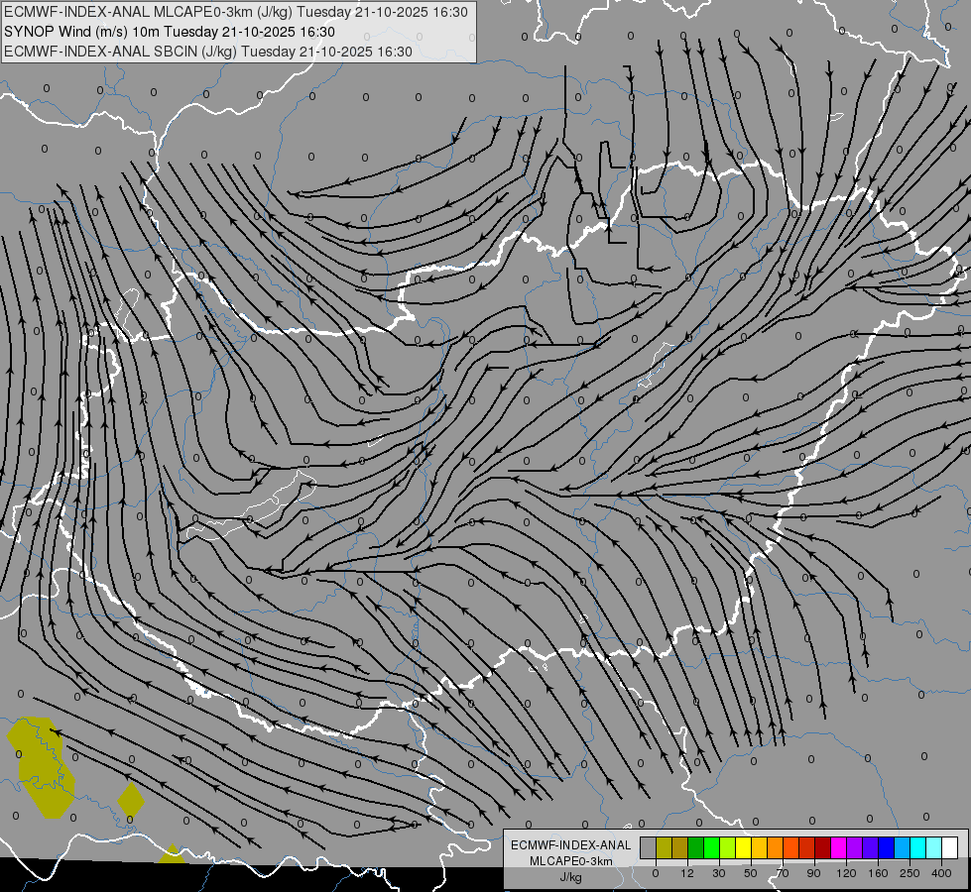Click the purple legend swatch right of magenta
Image resolution: width=971 pixels, height=892 pixels.
(x=855, y=847)
